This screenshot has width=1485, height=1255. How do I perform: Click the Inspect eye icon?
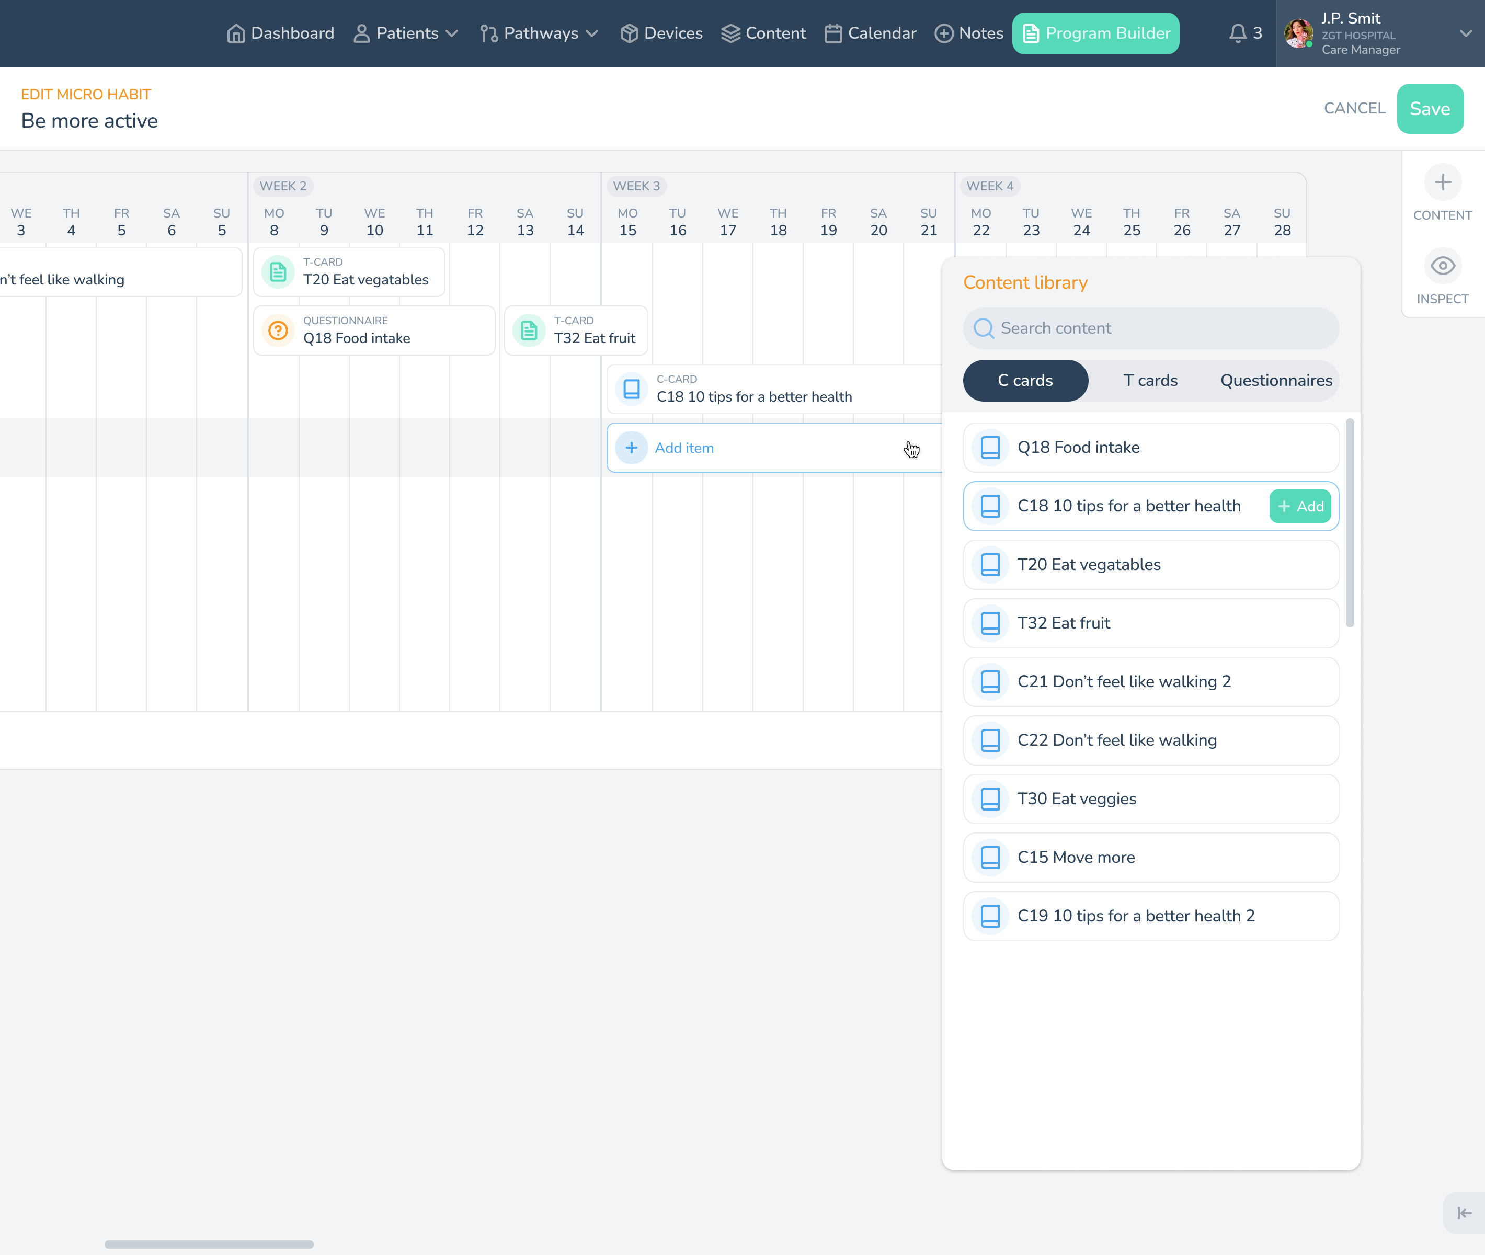point(1442,266)
